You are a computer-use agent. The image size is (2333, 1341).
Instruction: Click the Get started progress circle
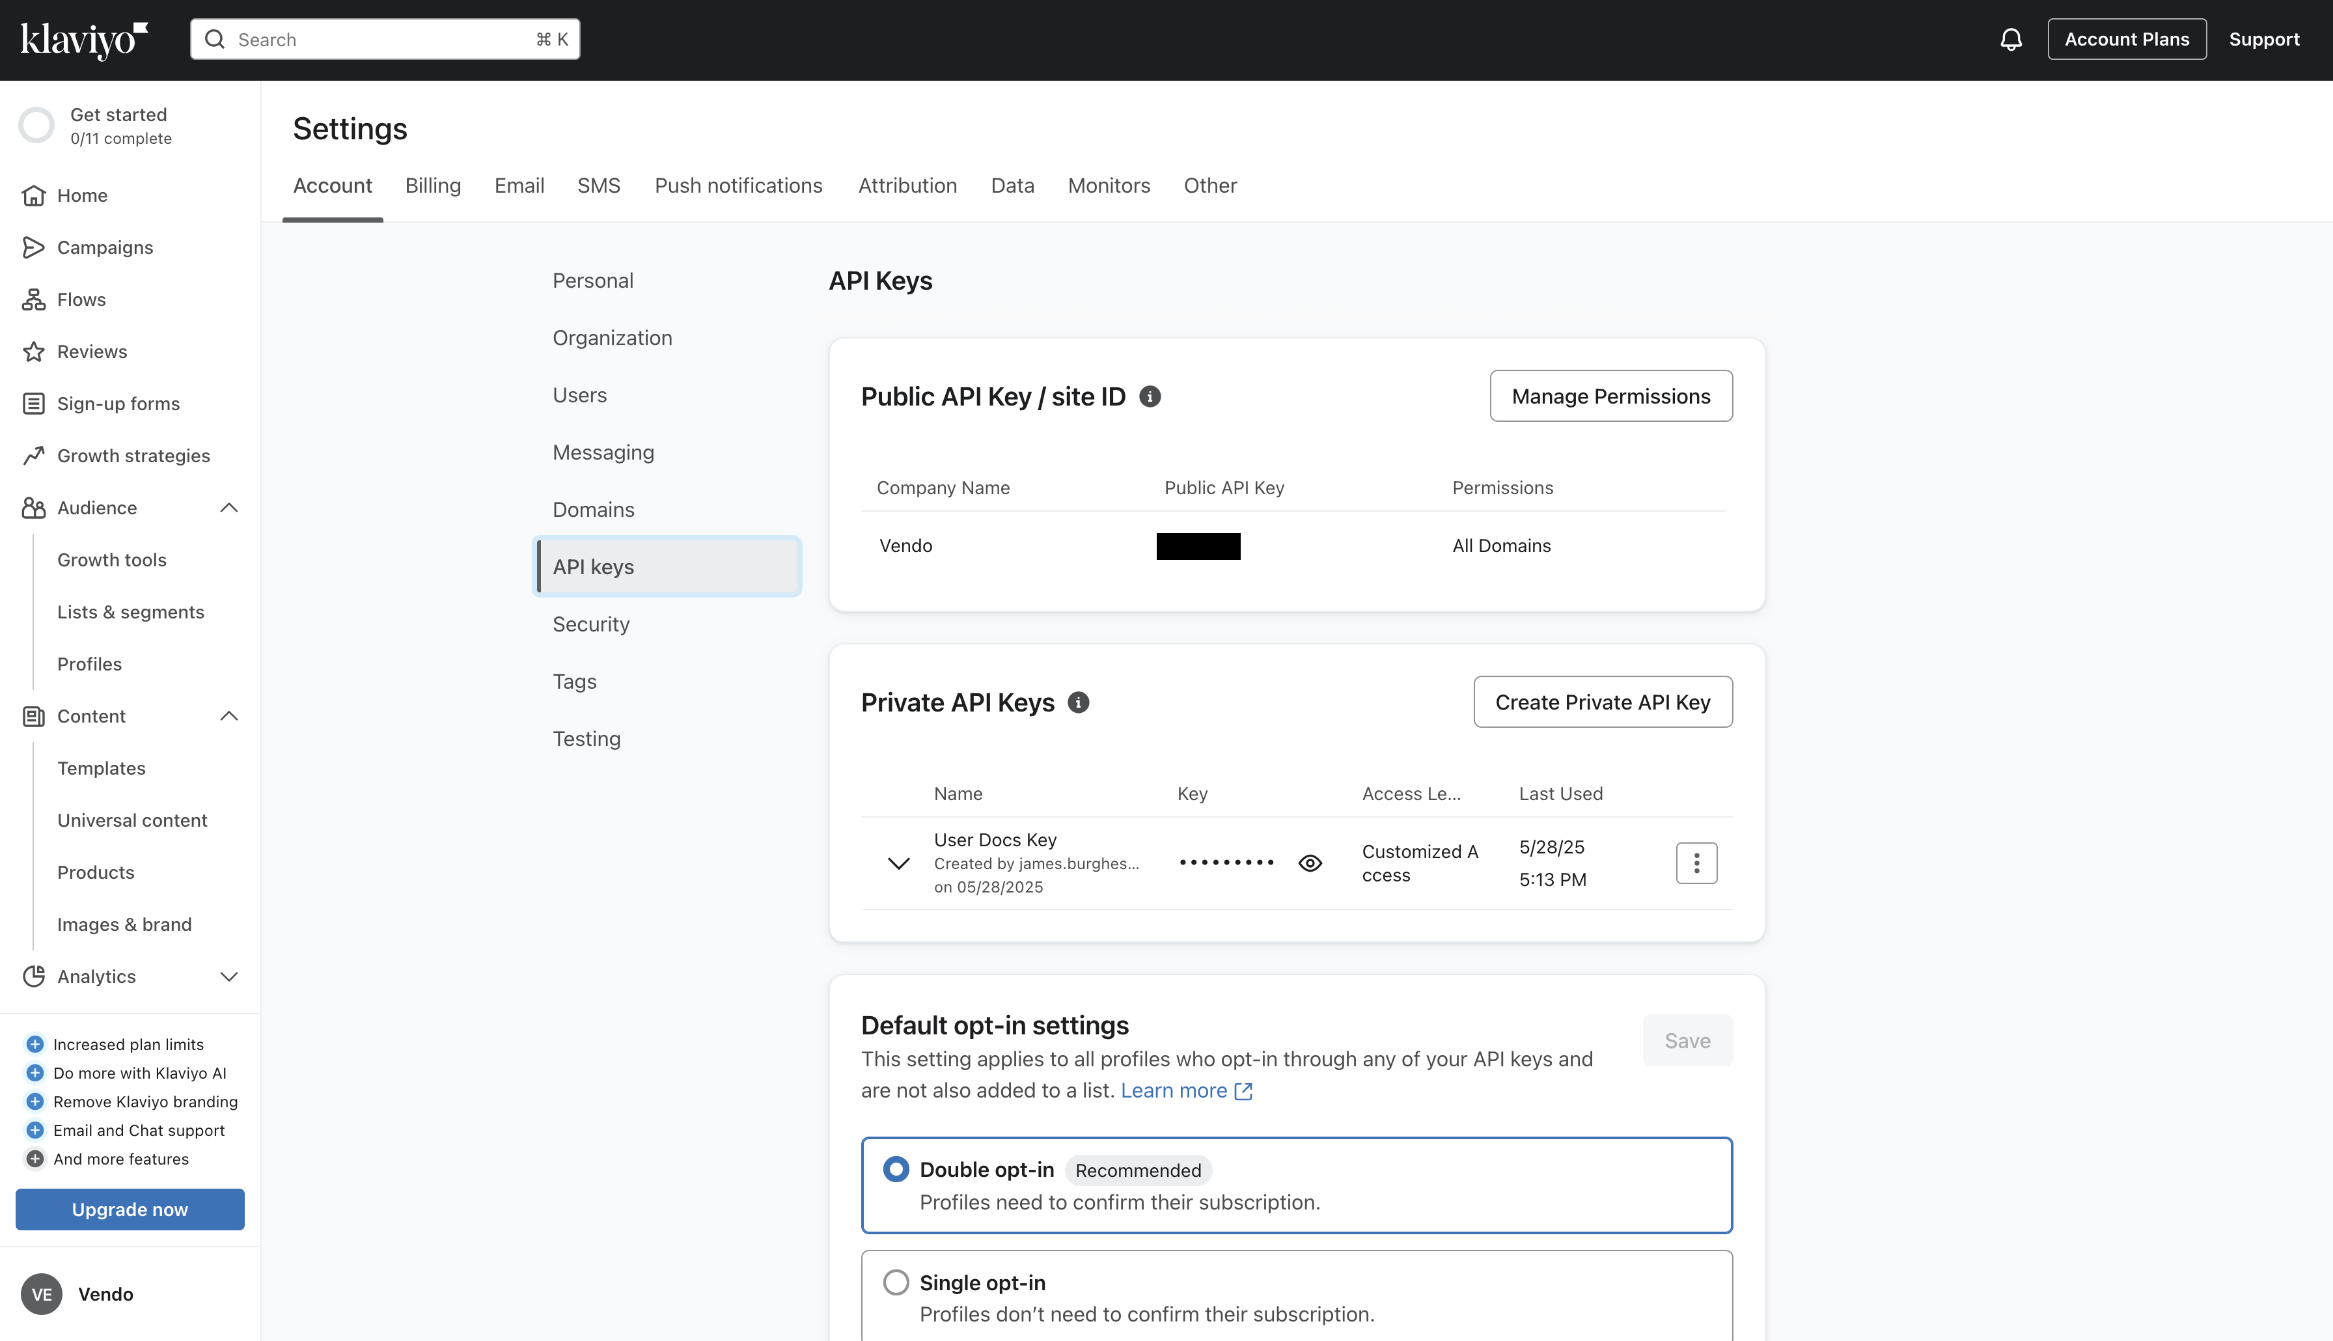[x=37, y=125]
